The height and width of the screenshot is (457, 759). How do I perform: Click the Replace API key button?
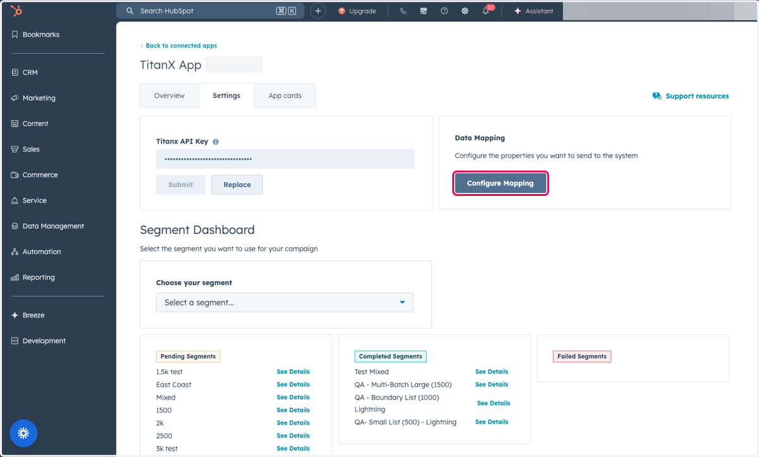(x=237, y=185)
